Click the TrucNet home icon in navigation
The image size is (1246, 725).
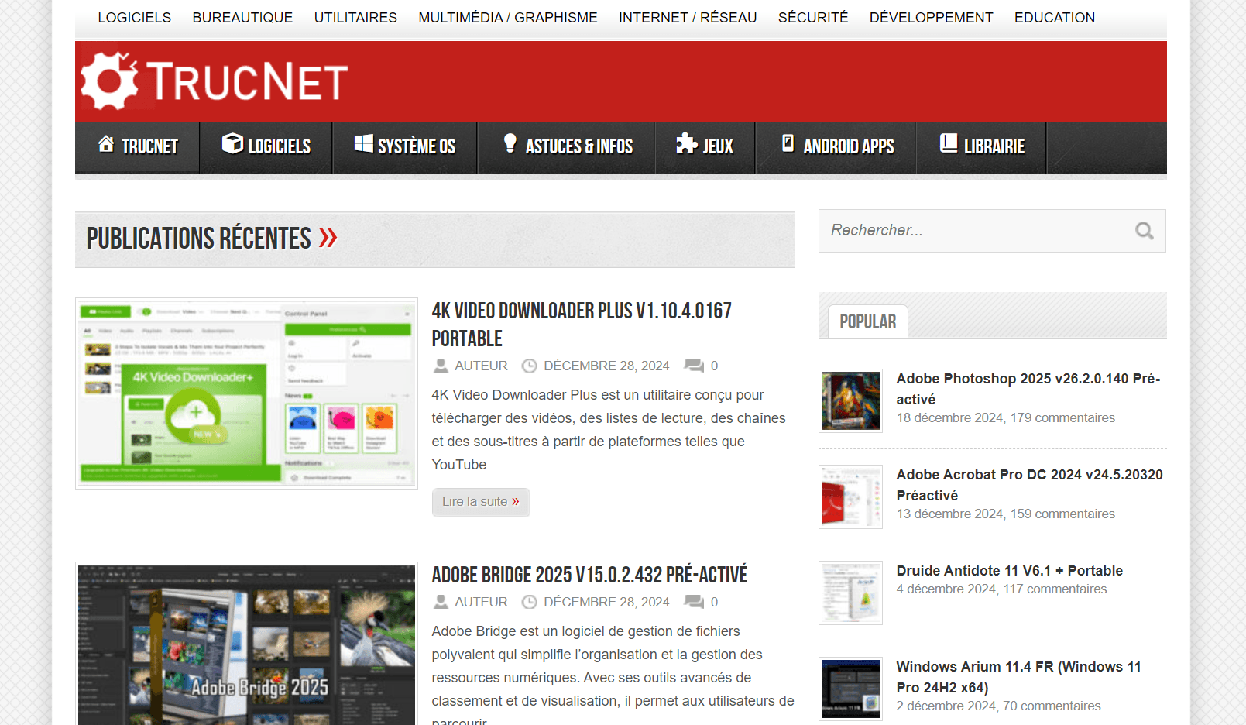pyautogui.click(x=105, y=144)
